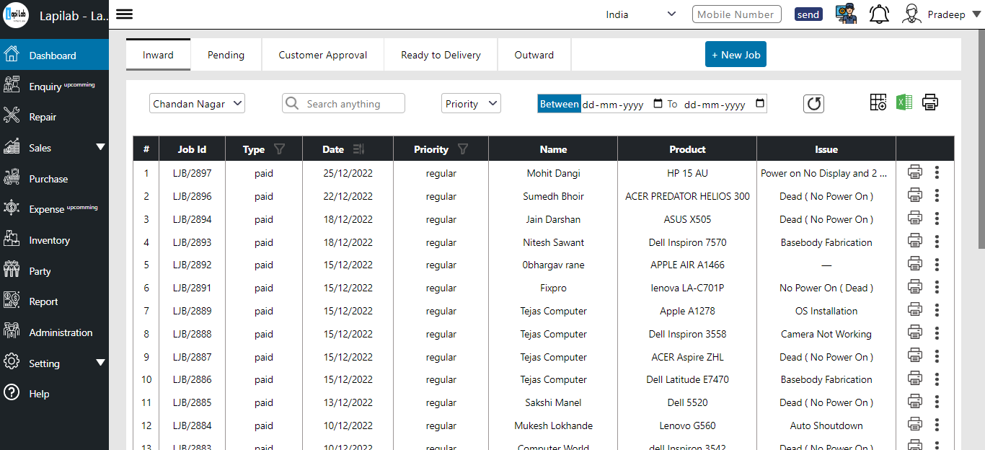The height and width of the screenshot is (450, 985).
Task: Open Party in the sidebar
Action: tap(54, 270)
